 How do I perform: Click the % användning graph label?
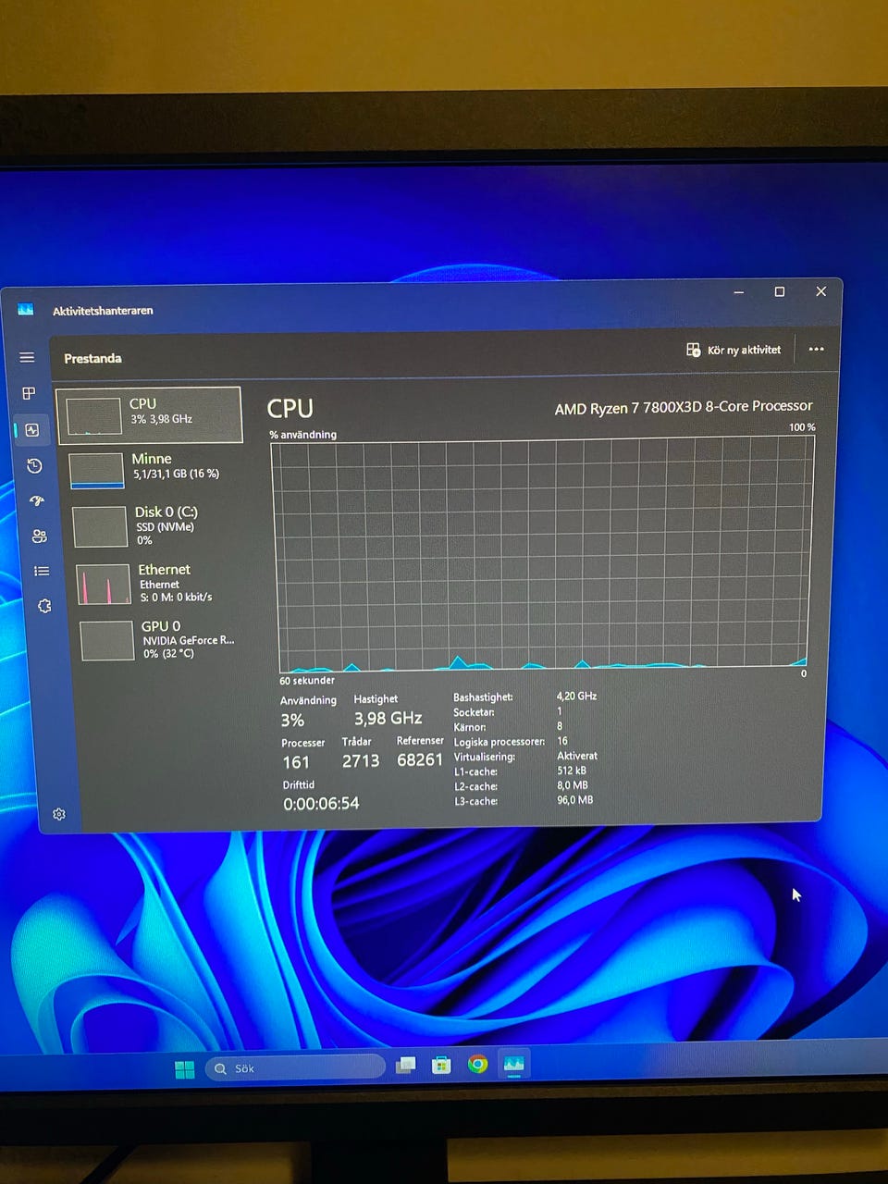click(x=302, y=434)
